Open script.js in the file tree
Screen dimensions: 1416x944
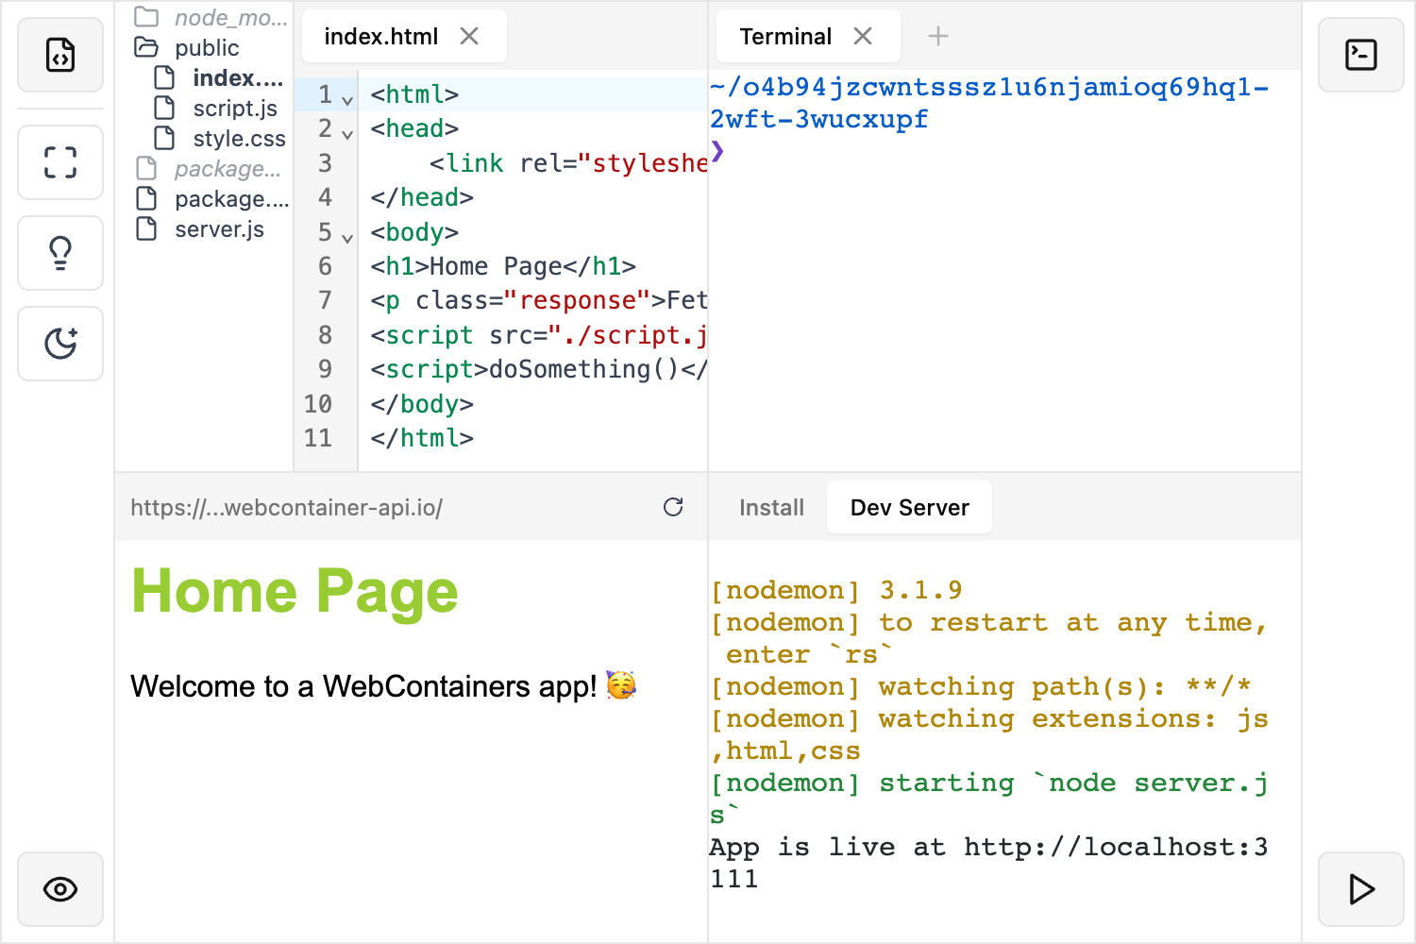235,108
